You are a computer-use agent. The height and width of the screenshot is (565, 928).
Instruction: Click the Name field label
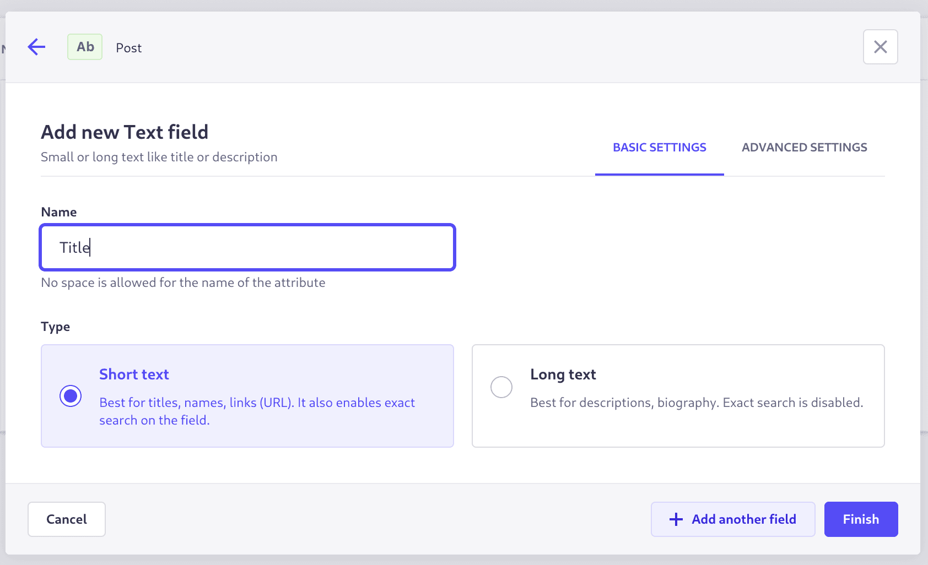pos(59,212)
